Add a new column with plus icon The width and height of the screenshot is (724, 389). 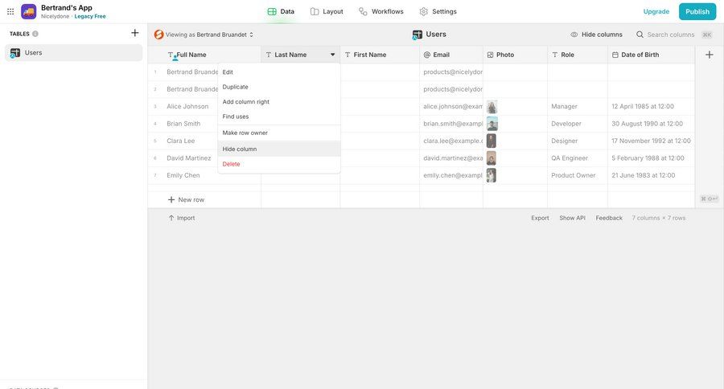click(710, 55)
